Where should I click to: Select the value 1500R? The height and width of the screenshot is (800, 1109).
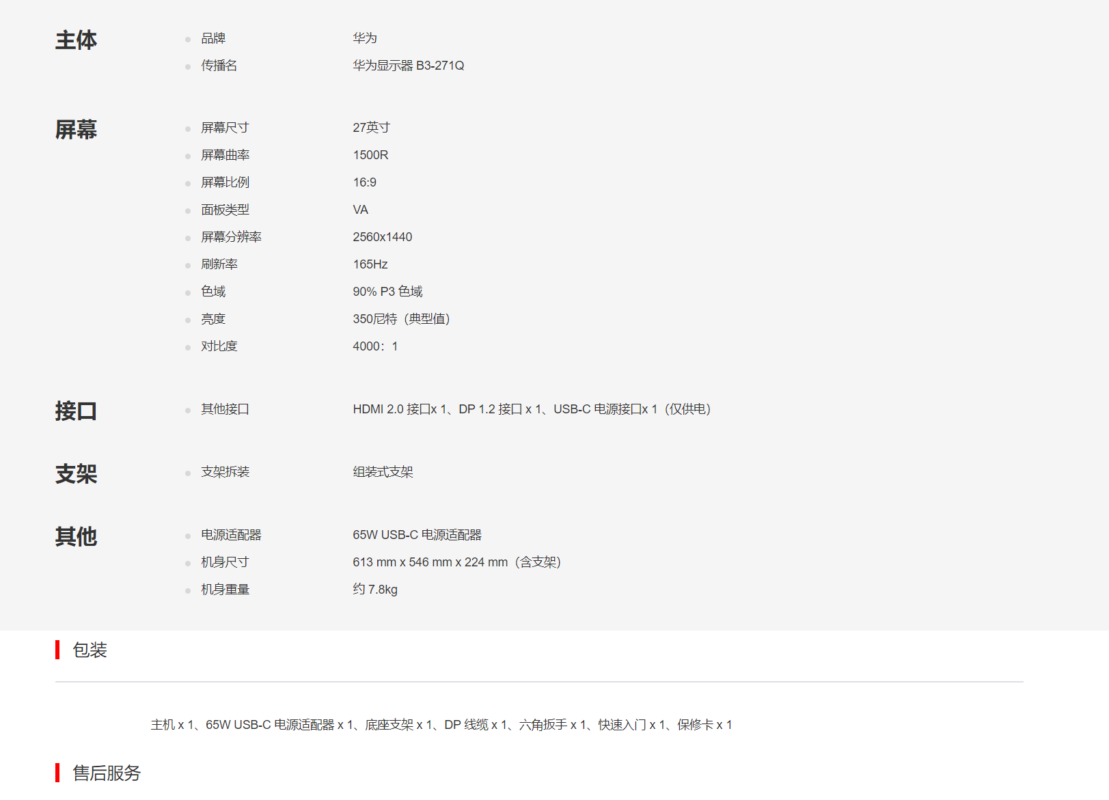point(370,155)
